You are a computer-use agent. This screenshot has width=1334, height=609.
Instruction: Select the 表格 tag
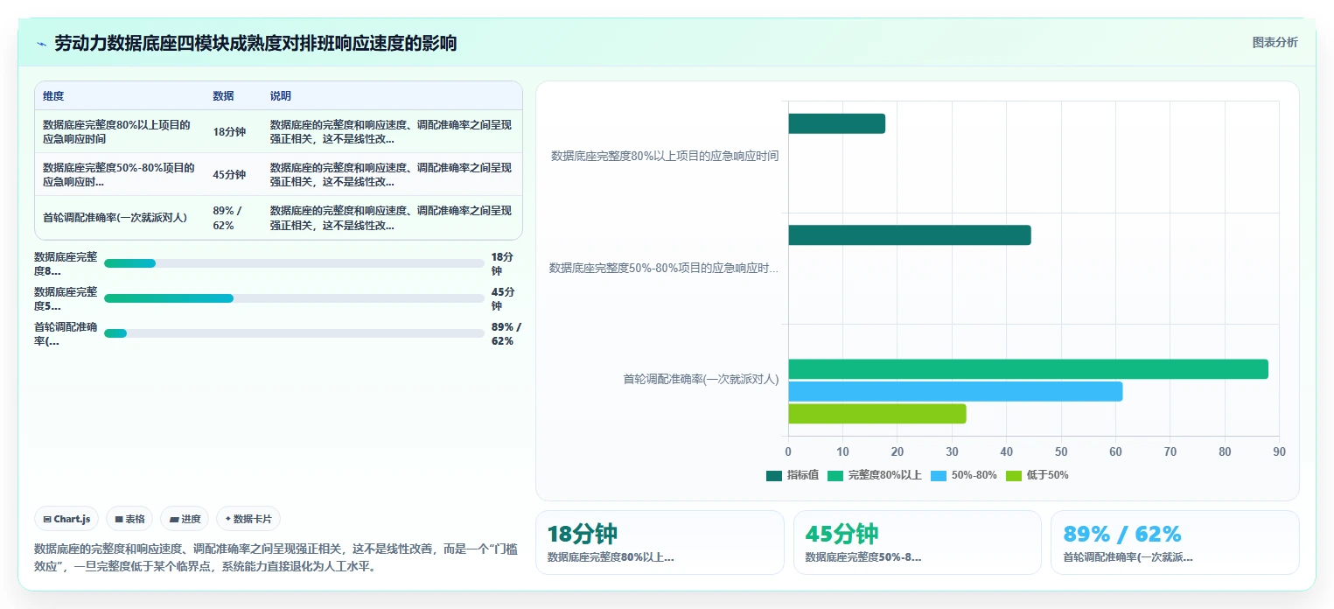129,519
